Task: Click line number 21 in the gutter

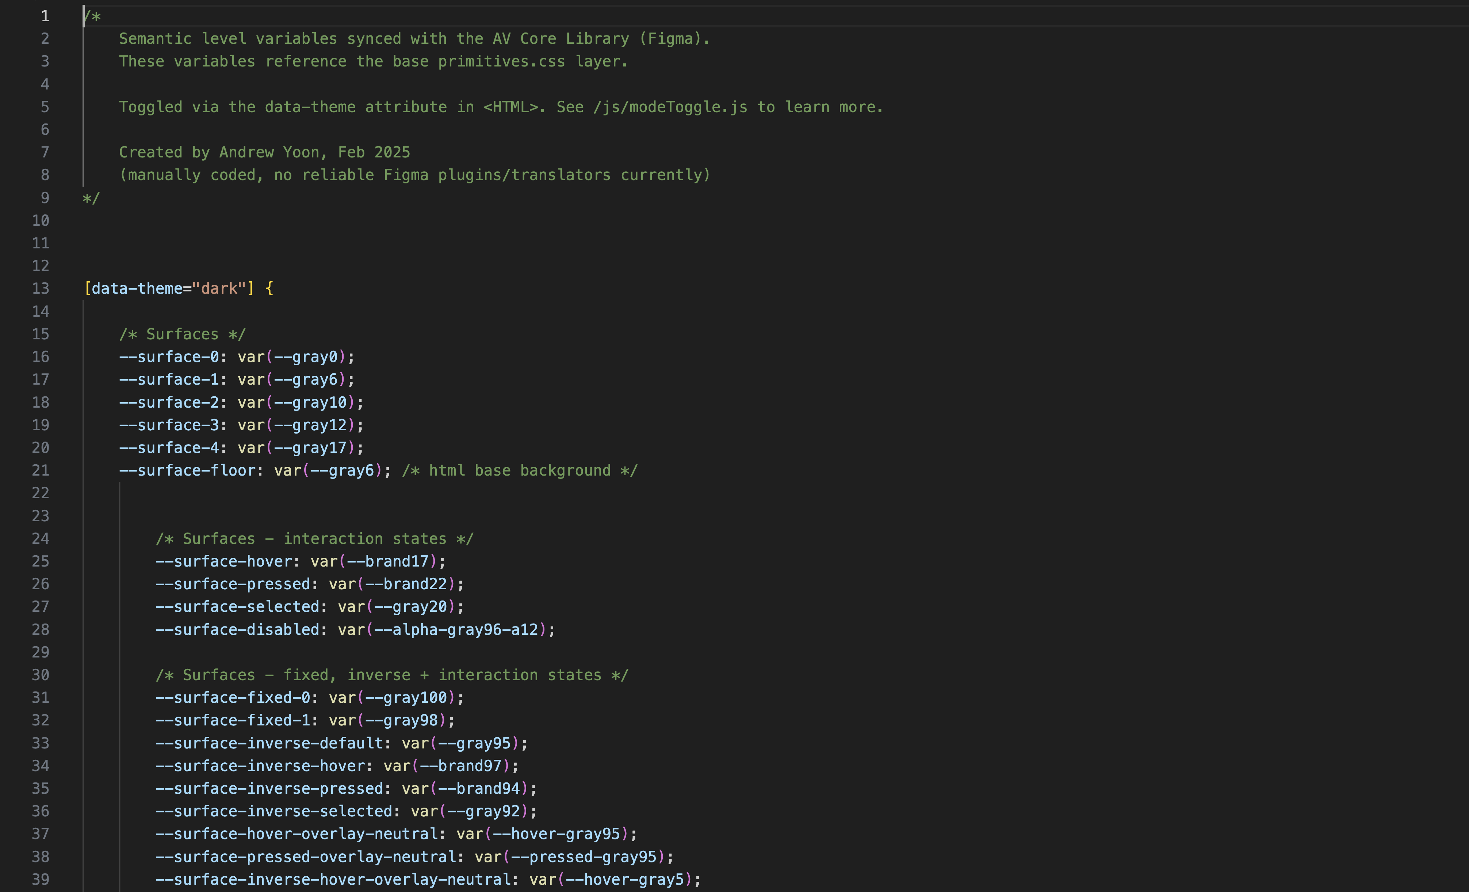Action: point(41,470)
